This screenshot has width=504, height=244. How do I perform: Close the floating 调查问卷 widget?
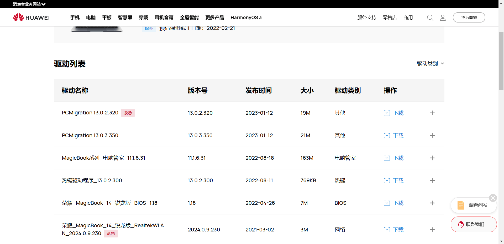coord(493,198)
